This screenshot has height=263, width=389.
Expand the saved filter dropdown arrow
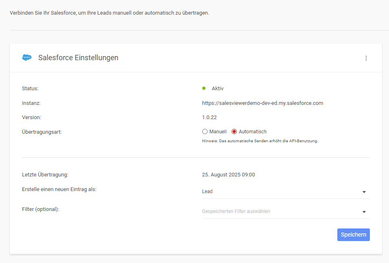pos(364,212)
